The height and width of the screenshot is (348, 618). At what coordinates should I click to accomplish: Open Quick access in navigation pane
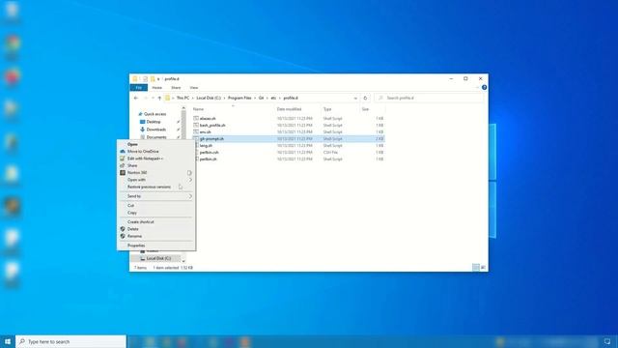point(154,114)
